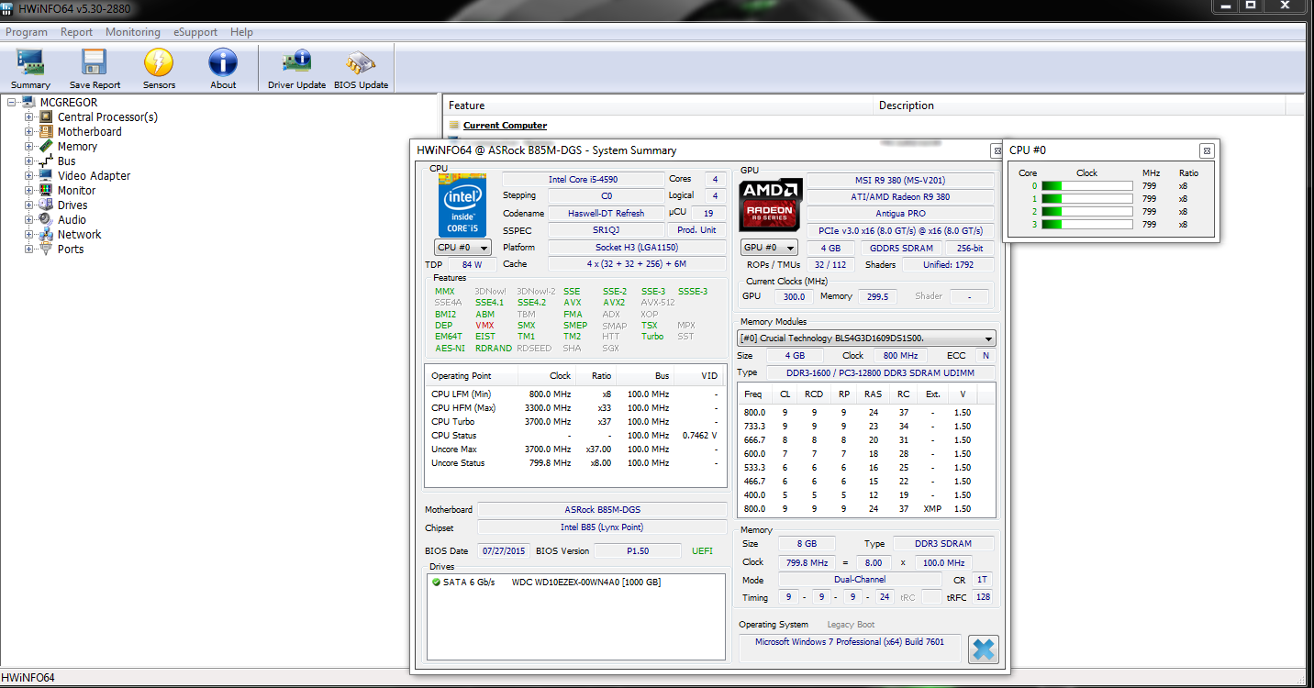Select the Bus tree icon

click(46, 161)
